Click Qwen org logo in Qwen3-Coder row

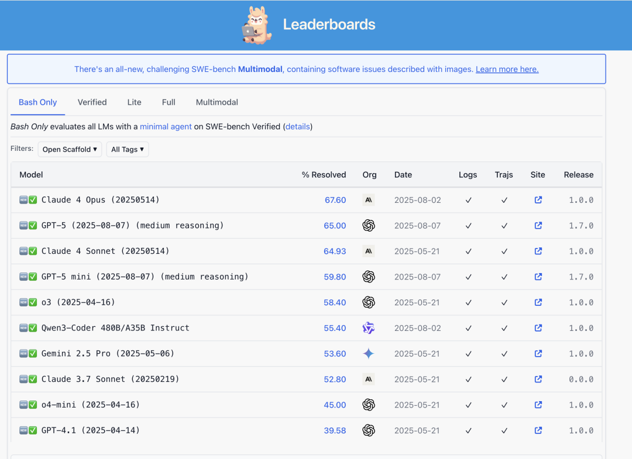(x=369, y=328)
